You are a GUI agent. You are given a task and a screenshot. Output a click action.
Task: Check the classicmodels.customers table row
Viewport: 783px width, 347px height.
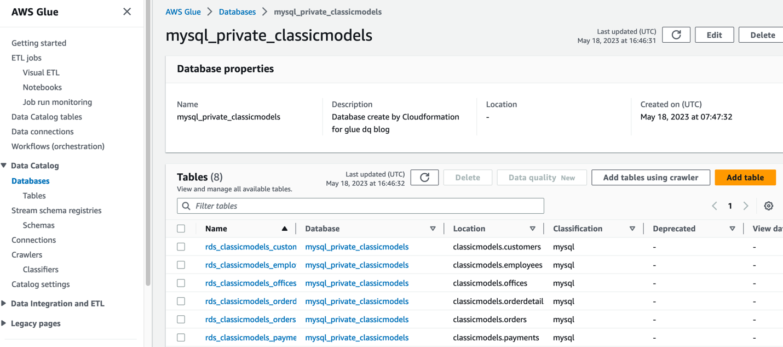click(x=181, y=247)
